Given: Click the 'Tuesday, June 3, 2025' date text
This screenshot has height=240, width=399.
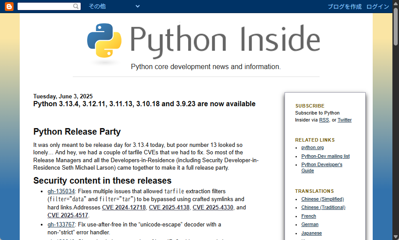Looking at the screenshot, I should (x=63, y=97).
